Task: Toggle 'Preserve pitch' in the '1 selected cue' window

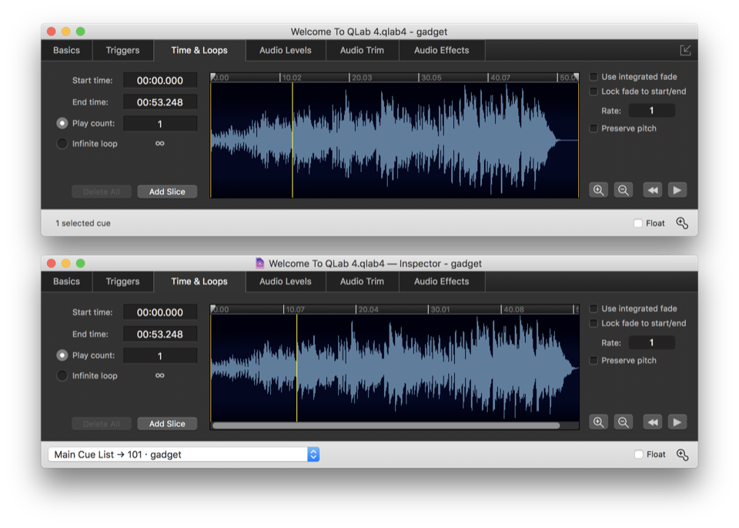Action: pos(594,129)
